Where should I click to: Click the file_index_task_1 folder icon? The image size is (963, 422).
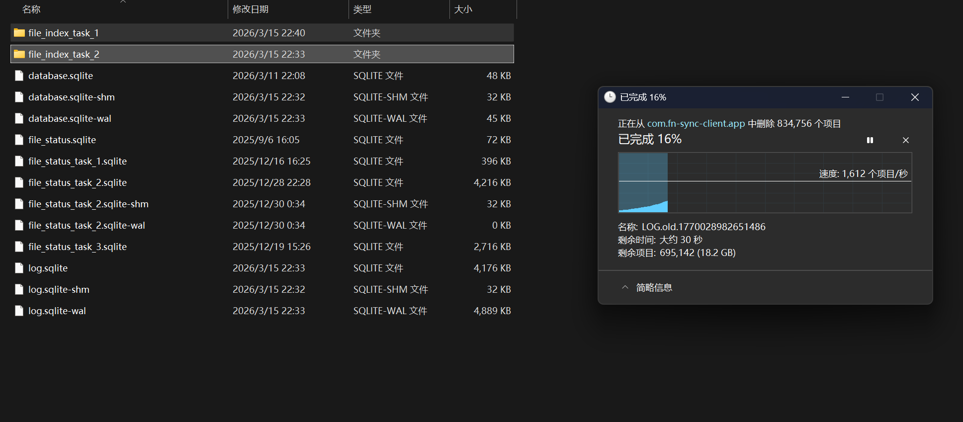coord(19,33)
